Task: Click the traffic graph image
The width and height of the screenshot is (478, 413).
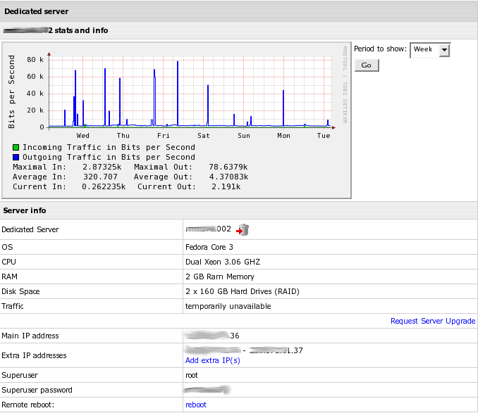Action: click(x=177, y=120)
